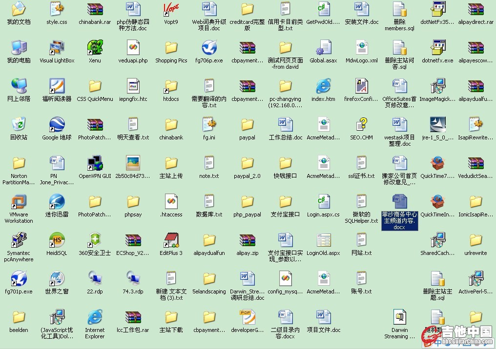Open the 我的电脑 (My Computer) icon
The width and height of the screenshot is (496, 349).
pyautogui.click(x=19, y=48)
